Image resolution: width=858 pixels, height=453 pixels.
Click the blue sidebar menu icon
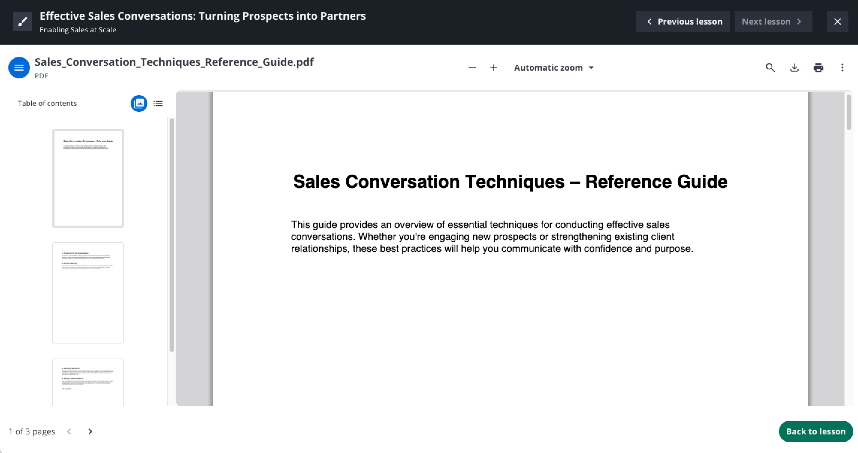[x=19, y=68]
